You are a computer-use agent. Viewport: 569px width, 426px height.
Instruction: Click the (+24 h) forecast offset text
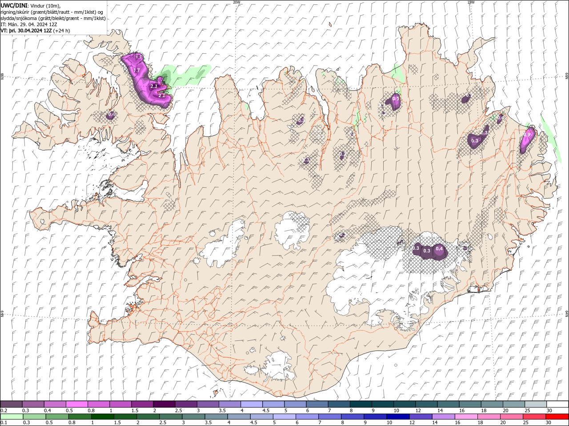(62, 31)
